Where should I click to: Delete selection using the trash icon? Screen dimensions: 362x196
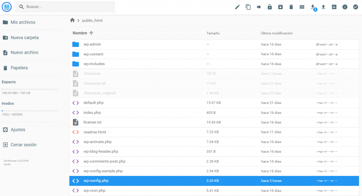click(x=291, y=7)
